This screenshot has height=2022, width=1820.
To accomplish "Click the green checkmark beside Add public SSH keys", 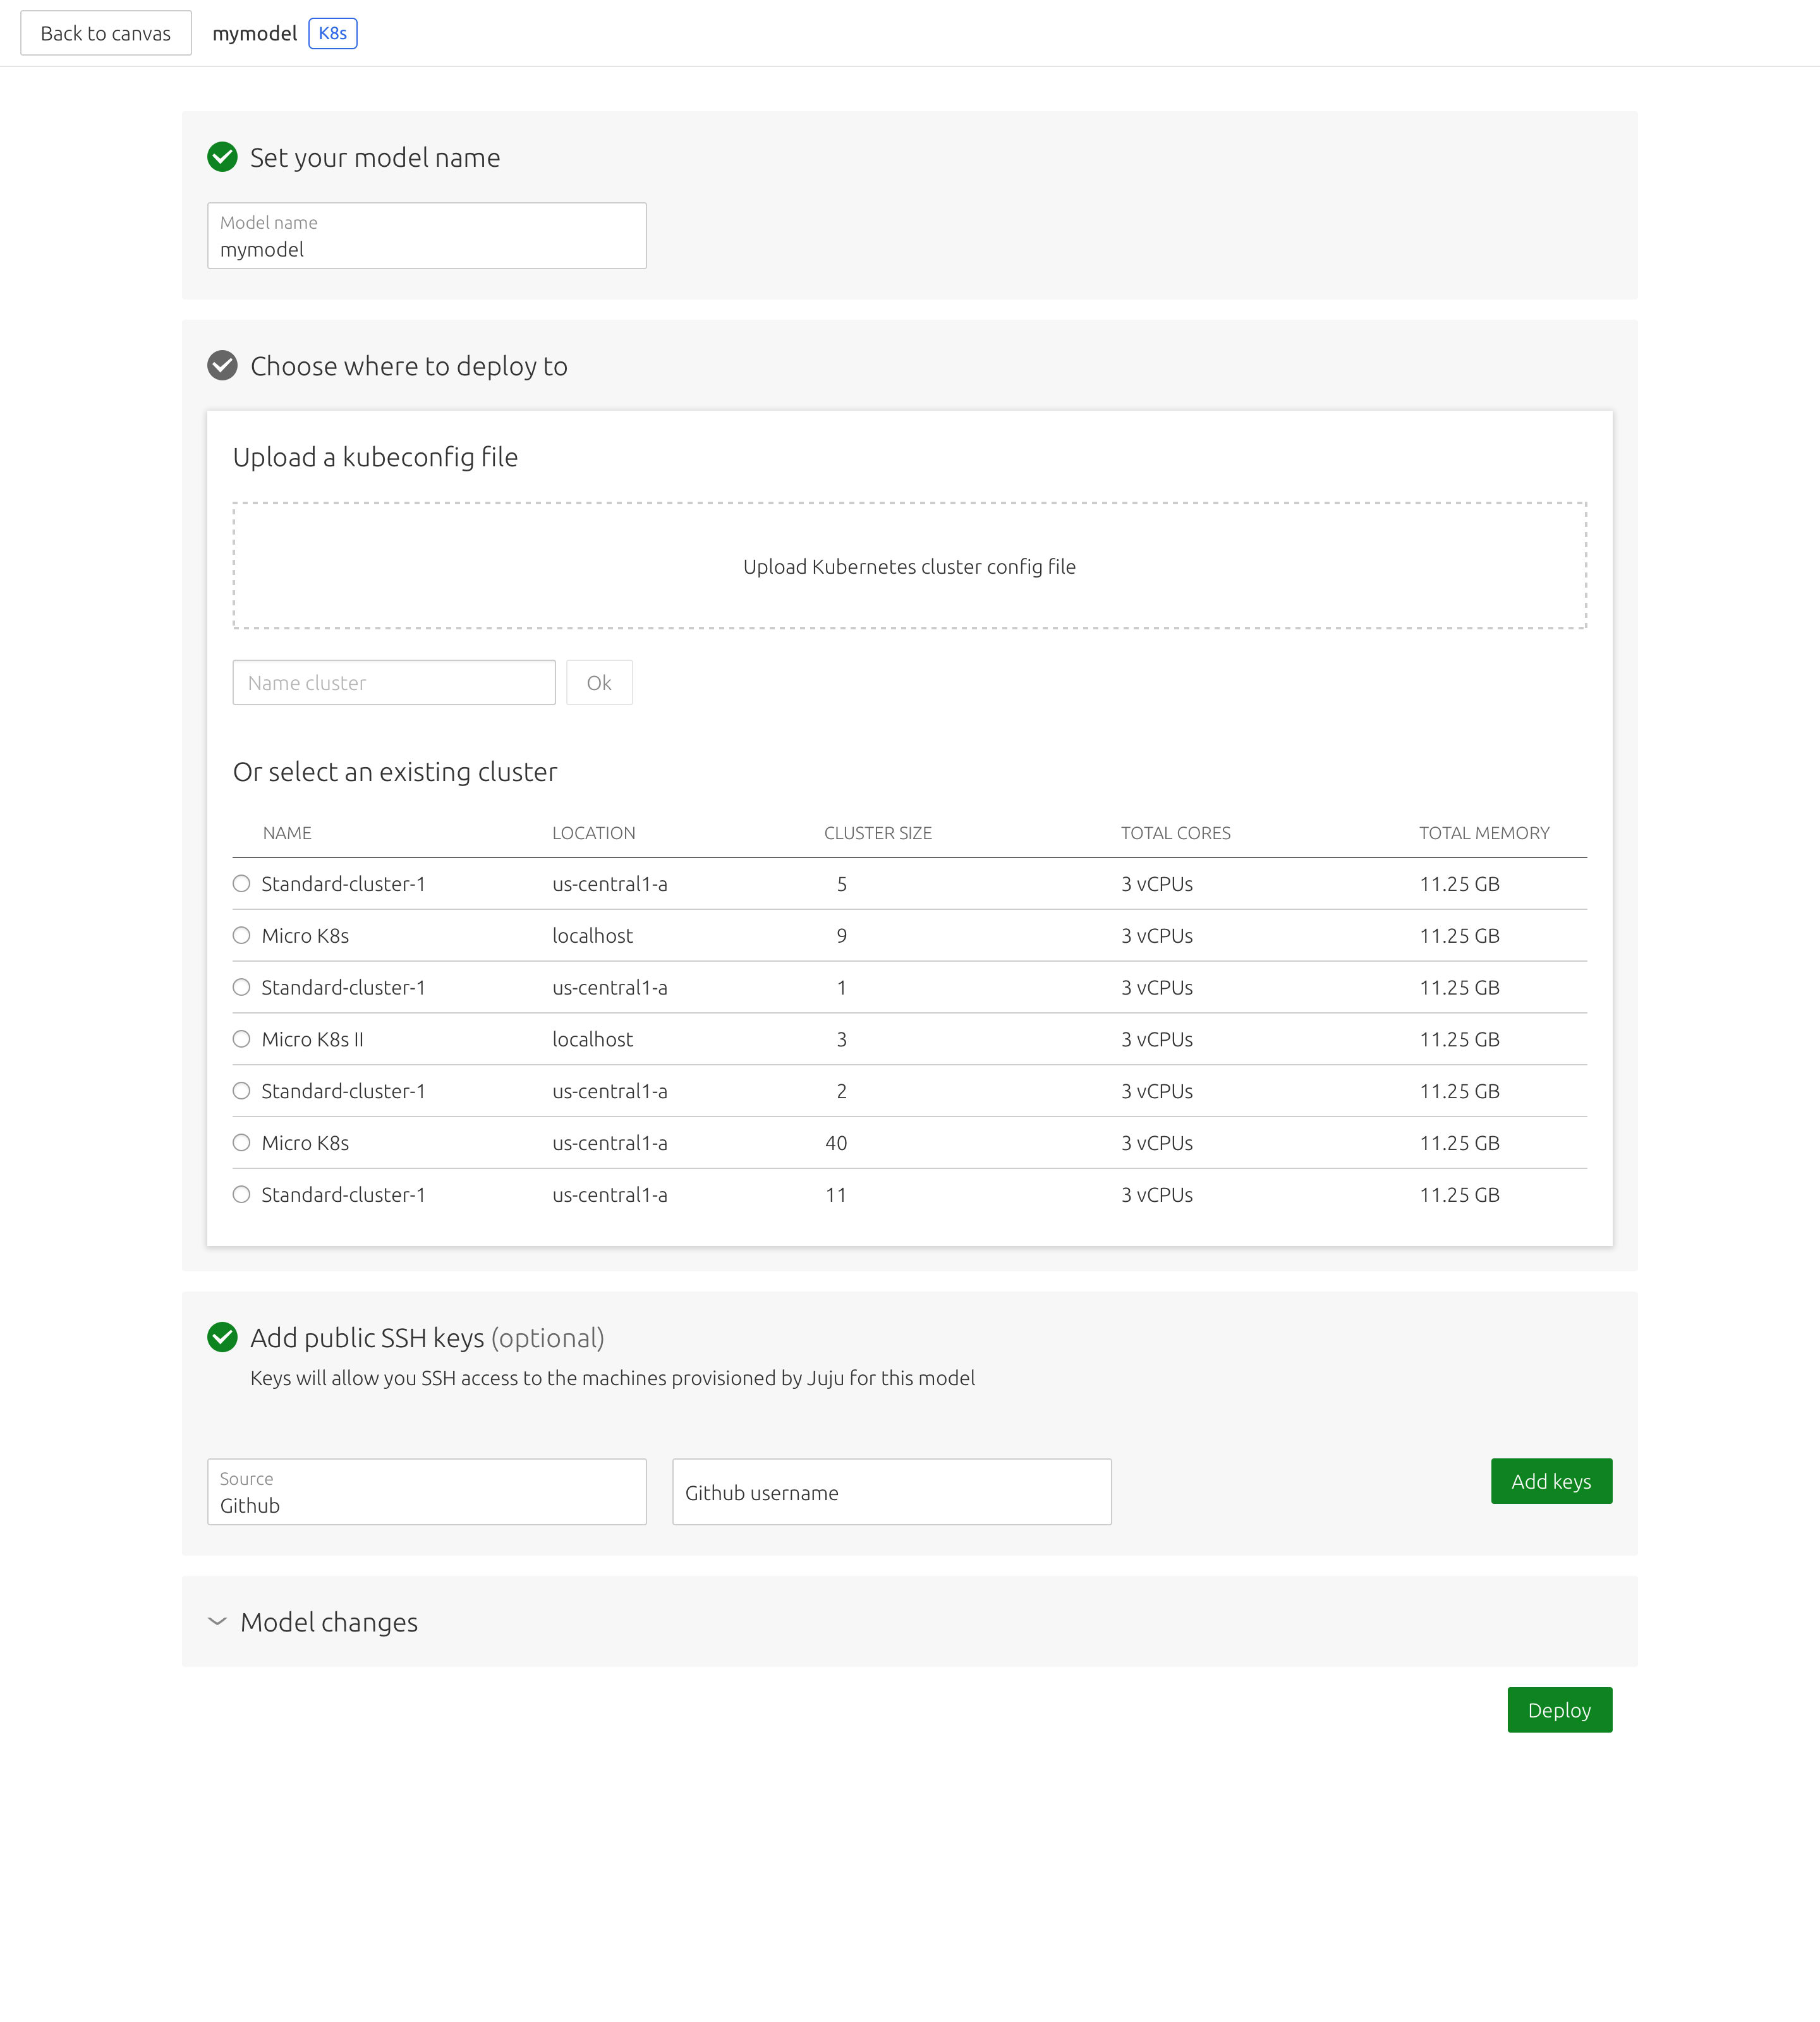I will [222, 1337].
